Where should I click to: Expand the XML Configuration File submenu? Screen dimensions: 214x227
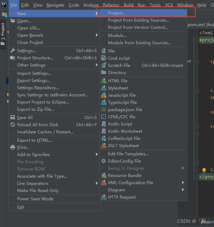pos(144,183)
